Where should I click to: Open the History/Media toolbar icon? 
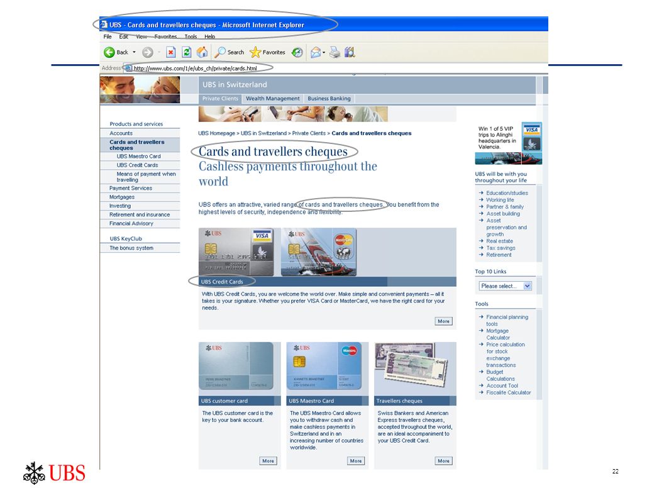(297, 53)
